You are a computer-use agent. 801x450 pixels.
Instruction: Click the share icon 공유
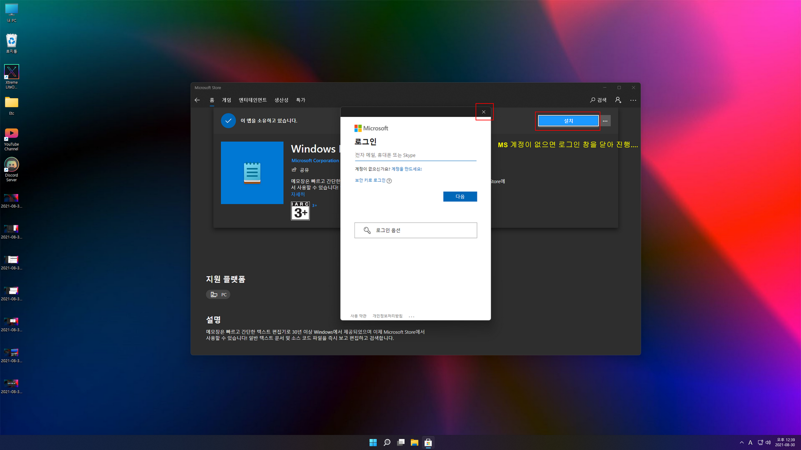(300, 170)
